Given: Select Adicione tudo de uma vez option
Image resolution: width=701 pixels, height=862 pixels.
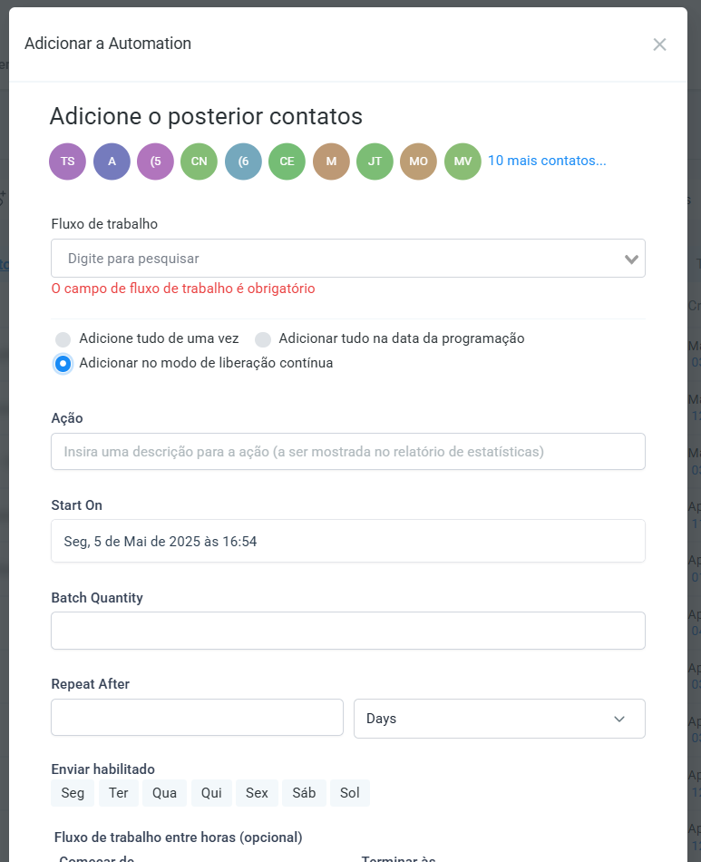Looking at the screenshot, I should [63, 339].
